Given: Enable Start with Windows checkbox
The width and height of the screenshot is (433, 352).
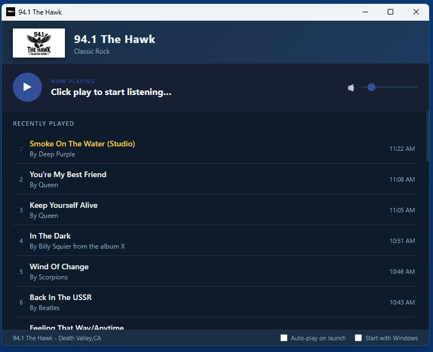Looking at the screenshot, I should 359,338.
